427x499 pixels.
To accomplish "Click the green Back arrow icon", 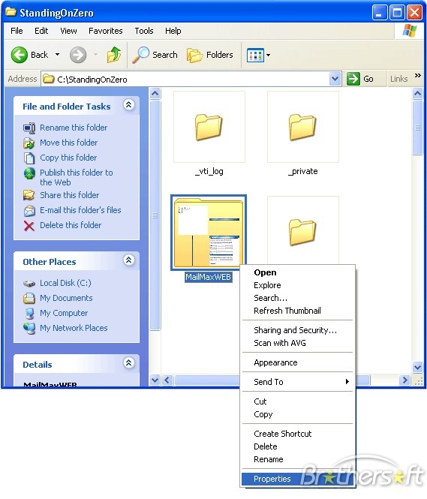I will pos(19,55).
